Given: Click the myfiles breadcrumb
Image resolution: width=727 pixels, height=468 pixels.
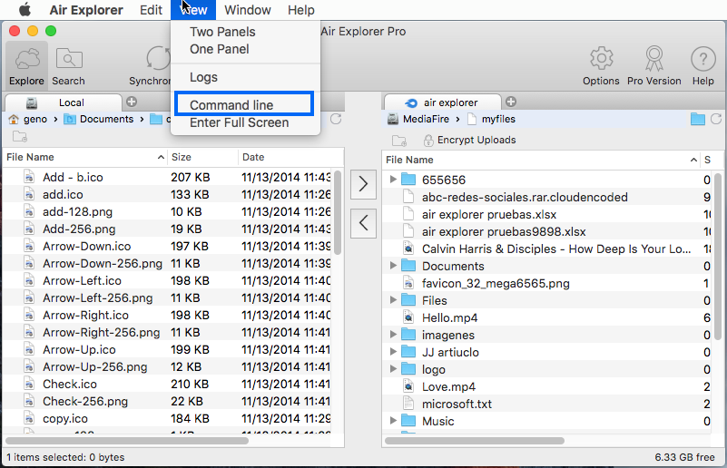Looking at the screenshot, I should click(x=491, y=119).
